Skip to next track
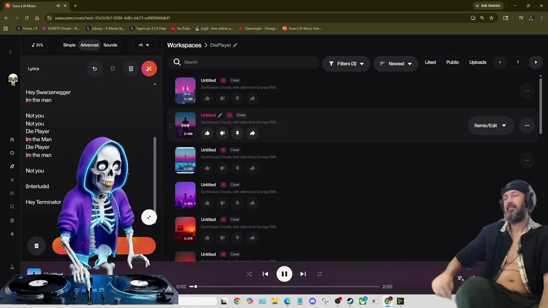548x308 pixels. pos(303,274)
